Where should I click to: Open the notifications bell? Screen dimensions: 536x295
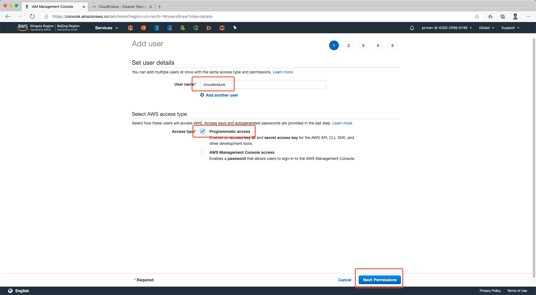(x=412, y=28)
